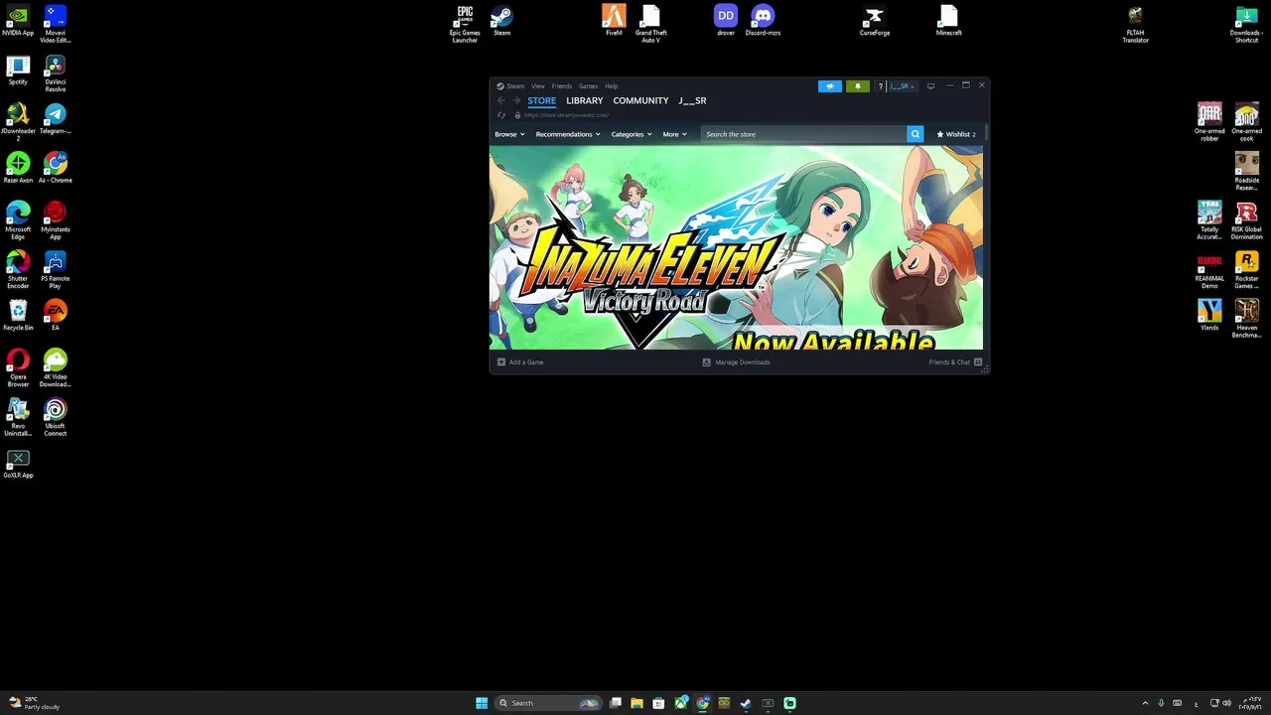Expand the Categories dropdown
Image resolution: width=1271 pixels, height=715 pixels.
pos(632,134)
